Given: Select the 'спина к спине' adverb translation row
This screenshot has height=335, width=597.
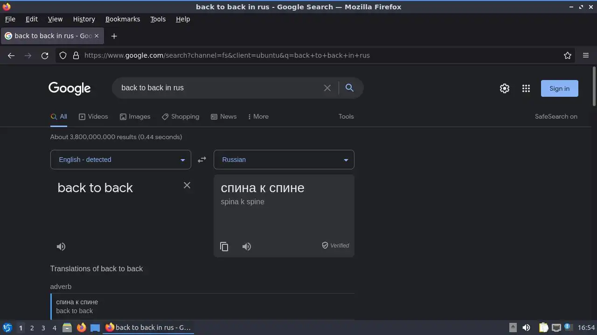Looking at the screenshot, I should pos(202,307).
